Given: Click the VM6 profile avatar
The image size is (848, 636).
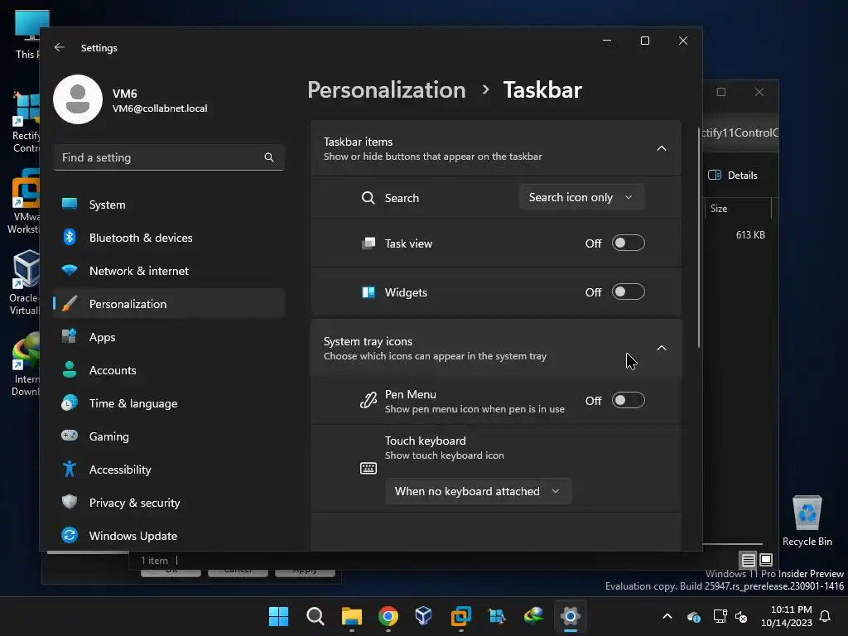Looking at the screenshot, I should [78, 99].
